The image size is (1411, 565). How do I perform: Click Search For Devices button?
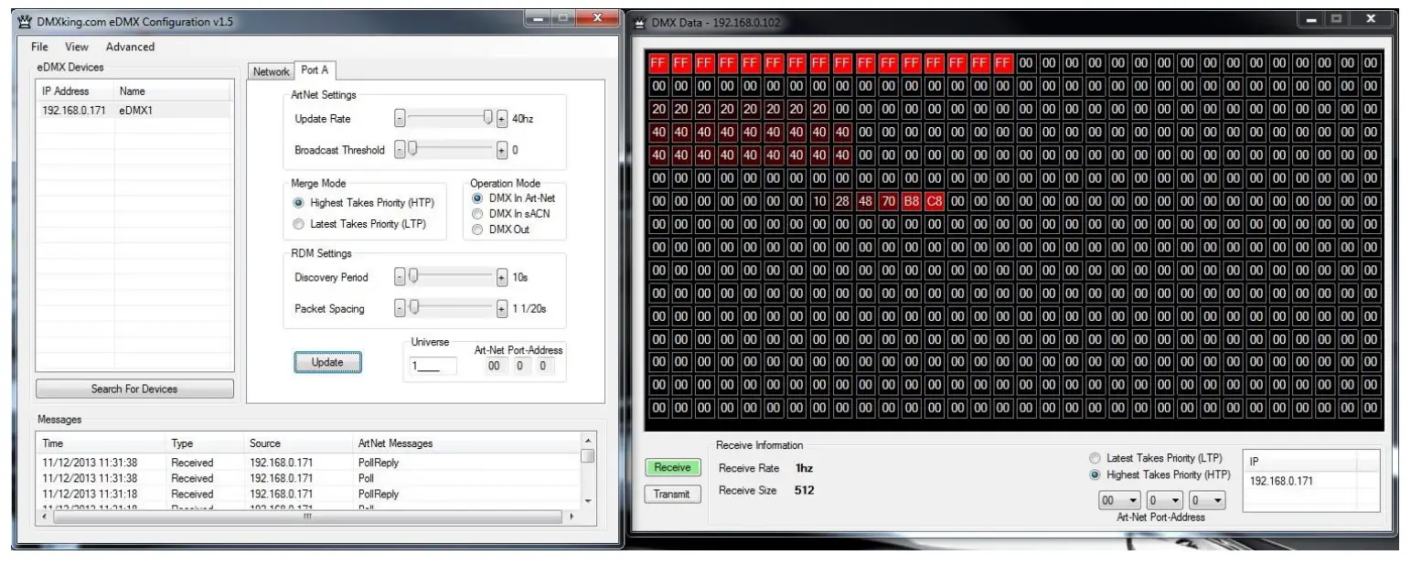[x=134, y=389]
